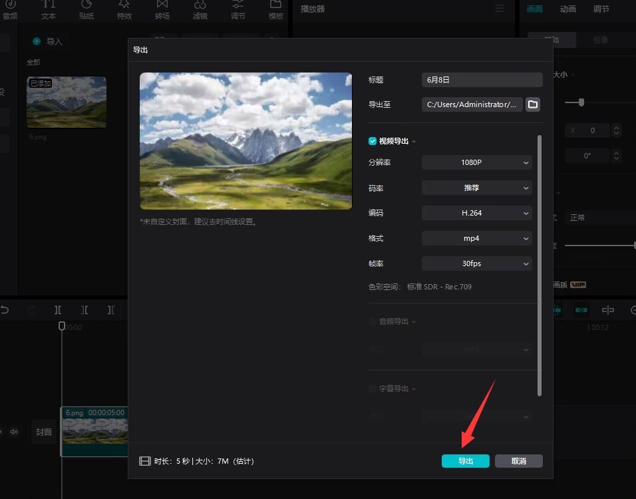Viewport: 636px width, 499px height.
Task: Click the timeline zoom out icon
Action: click(633, 310)
